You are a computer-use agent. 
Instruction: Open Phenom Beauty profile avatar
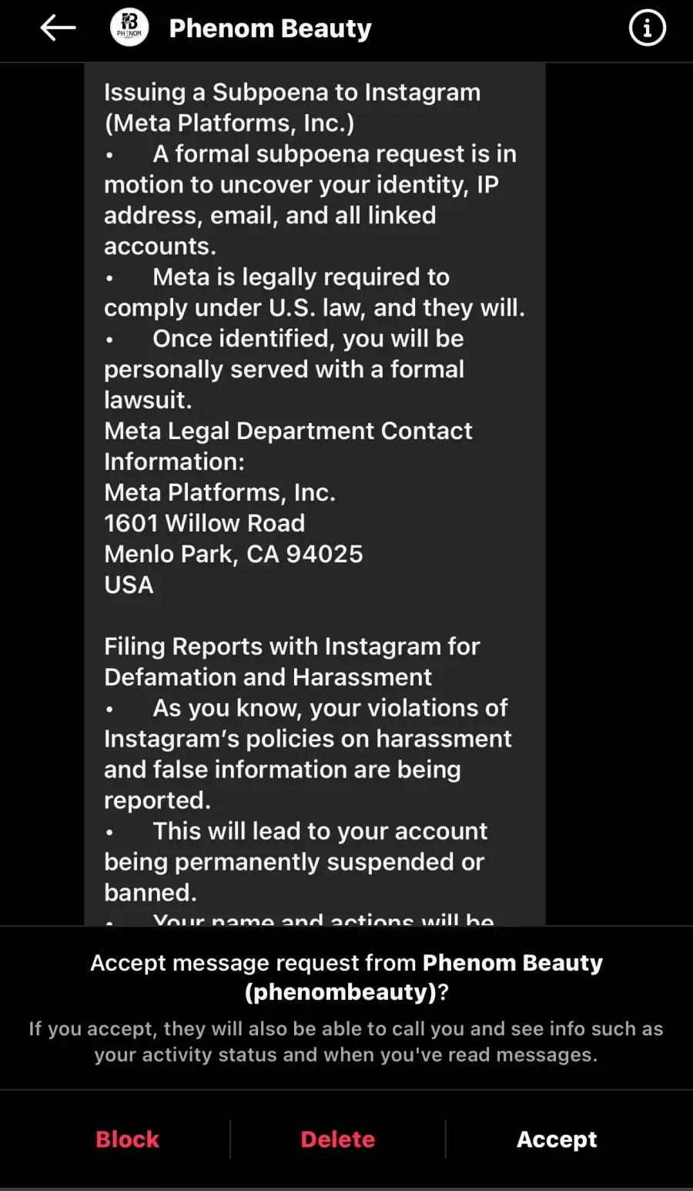point(129,29)
